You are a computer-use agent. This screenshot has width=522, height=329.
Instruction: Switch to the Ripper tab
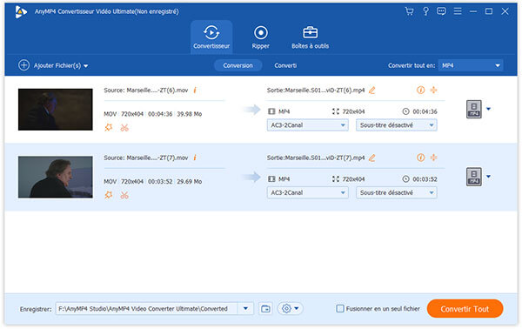coord(260,37)
